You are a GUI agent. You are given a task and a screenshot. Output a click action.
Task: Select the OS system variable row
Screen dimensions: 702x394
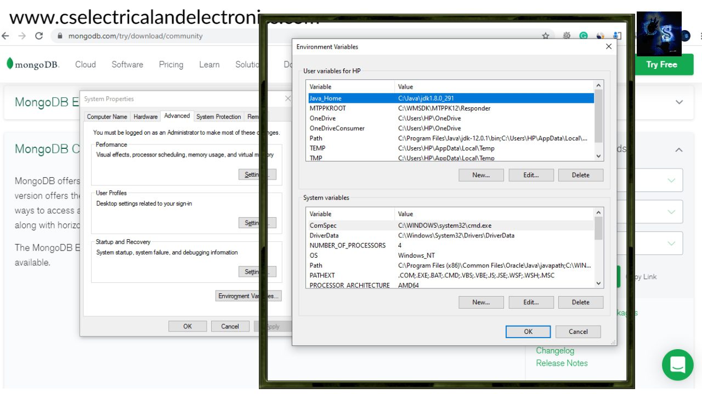click(450, 256)
